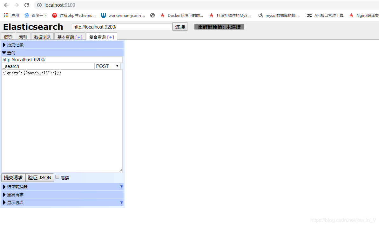
Task: Open the Docker环境下的前... bookmark
Action: pos(182,15)
